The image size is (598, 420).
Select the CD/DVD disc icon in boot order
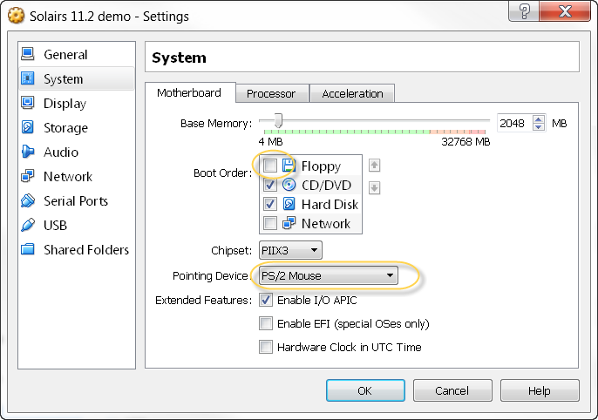click(x=289, y=185)
